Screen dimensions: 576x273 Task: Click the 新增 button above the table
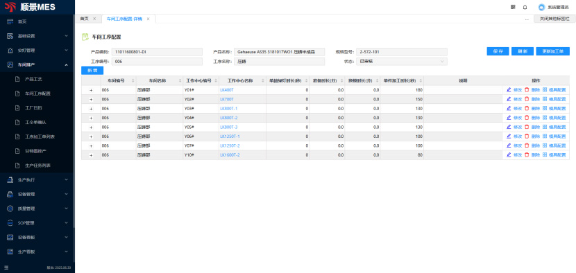click(x=92, y=71)
